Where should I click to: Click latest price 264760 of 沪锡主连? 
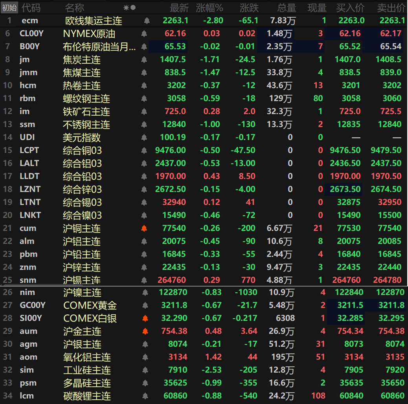(171, 280)
